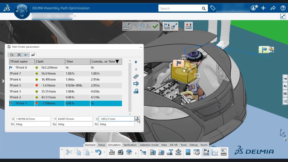This screenshot has width=288, height=162.
Task: Minimize the Path Finder parameters panel
Action: coord(141,47)
